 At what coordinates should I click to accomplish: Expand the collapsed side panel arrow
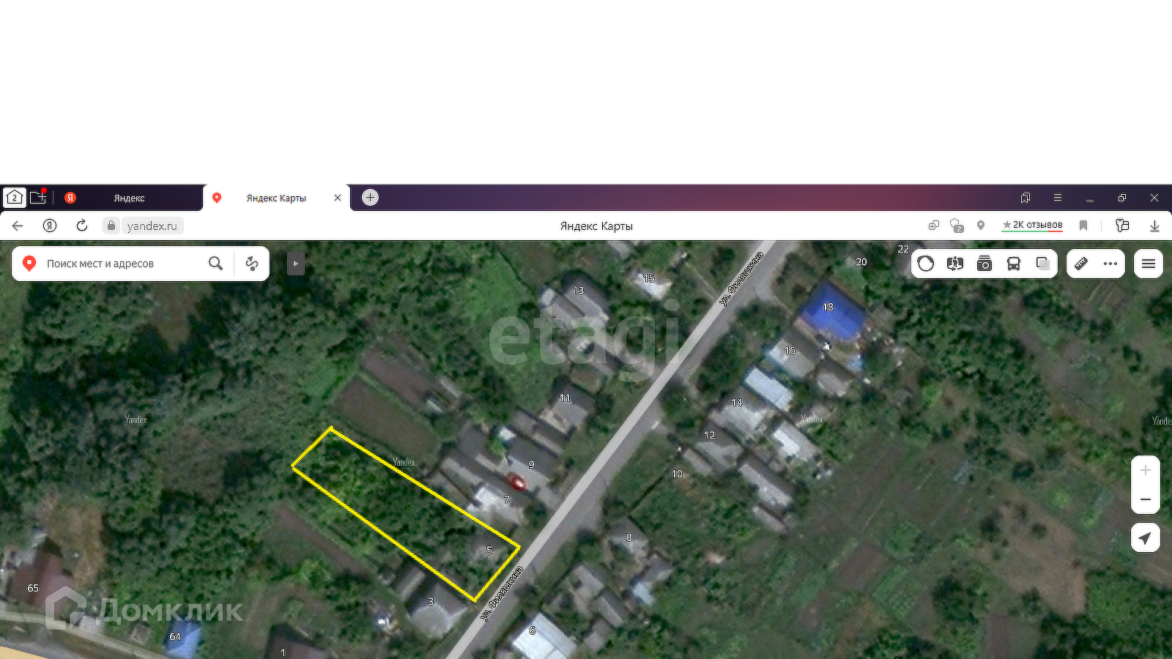click(x=296, y=264)
